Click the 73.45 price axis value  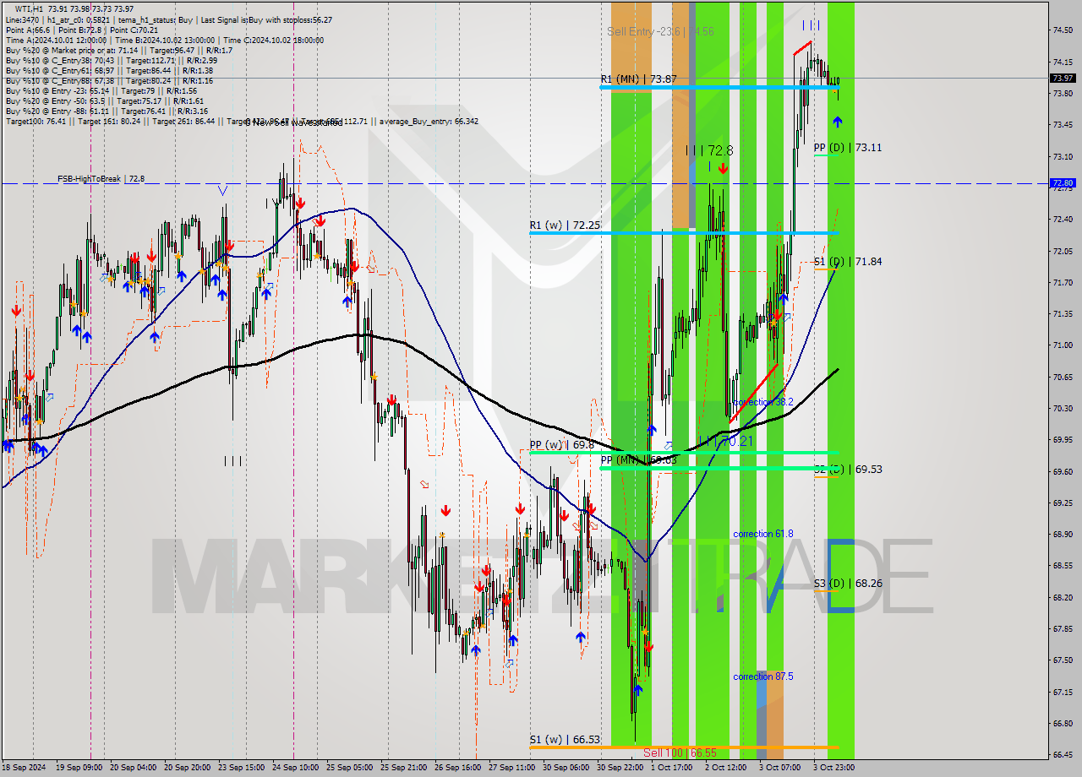click(x=1063, y=125)
